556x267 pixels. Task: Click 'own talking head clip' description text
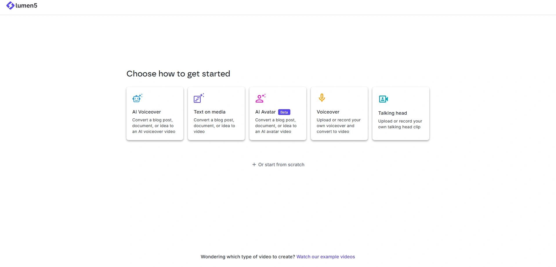[399, 127]
